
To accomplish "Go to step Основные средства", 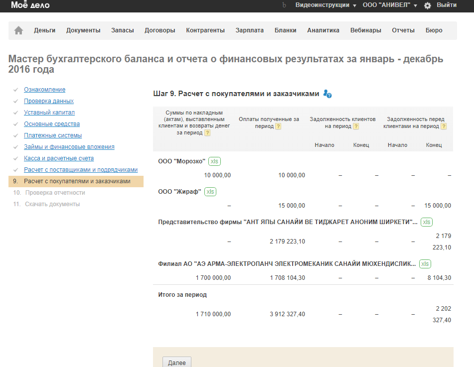I will coord(52,124).
